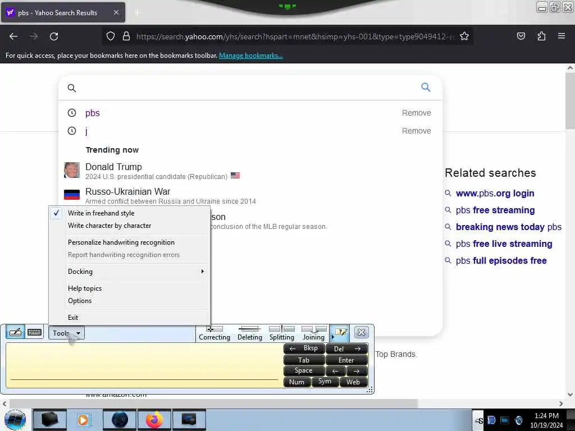Open Help topics from Tools menu
This screenshot has width=575, height=431.
pos(129,288)
